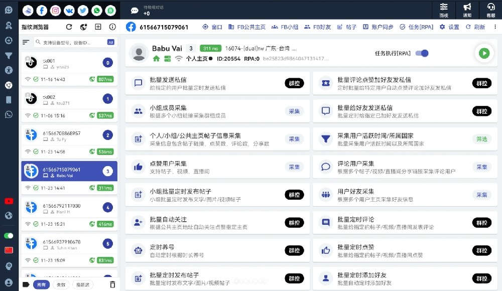This screenshot has width=502, height=291.
Task: Open the 通知 notifications megaphone
Action: 467,10
